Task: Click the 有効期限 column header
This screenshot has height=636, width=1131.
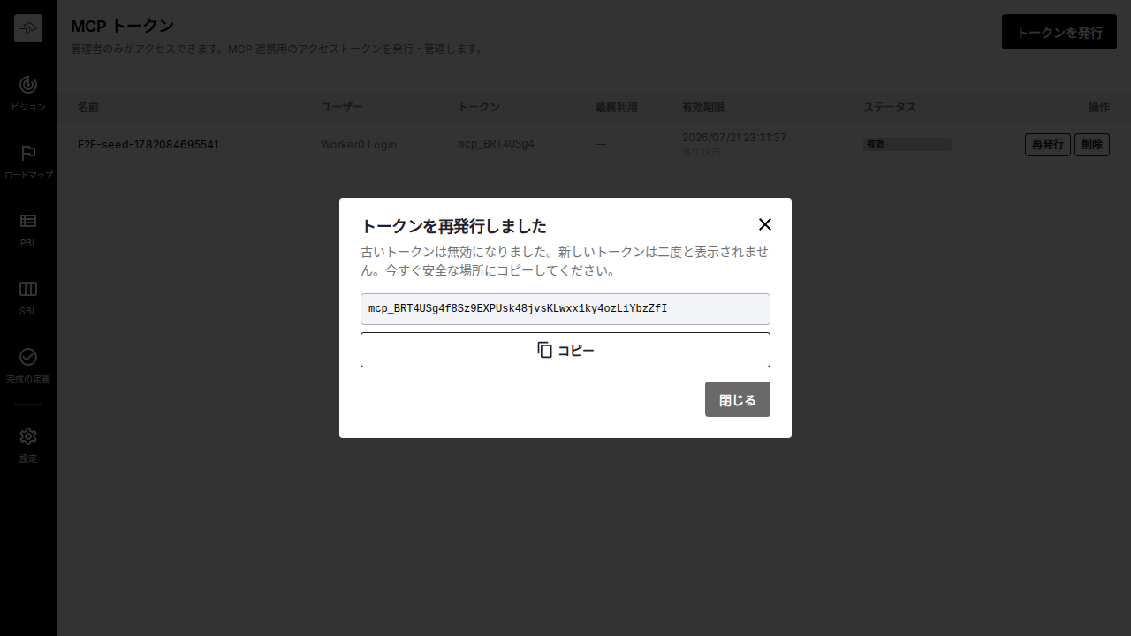Action: [703, 107]
